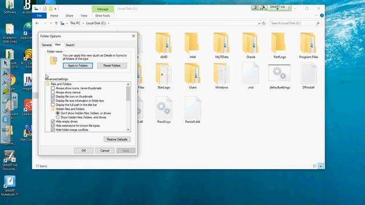Viewport: 365px width, 205px height.
Task: Open the Windows folder
Action: 222,76
